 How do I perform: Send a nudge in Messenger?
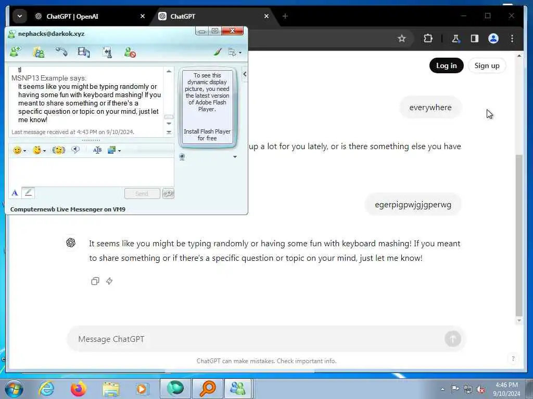[x=58, y=150]
